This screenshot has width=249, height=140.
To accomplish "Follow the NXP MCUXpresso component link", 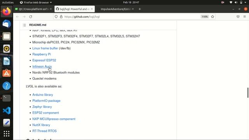I will pyautogui.click(x=54, y=119).
